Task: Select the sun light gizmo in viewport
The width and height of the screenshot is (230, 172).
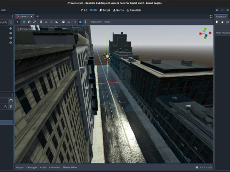Action: coord(107,56)
